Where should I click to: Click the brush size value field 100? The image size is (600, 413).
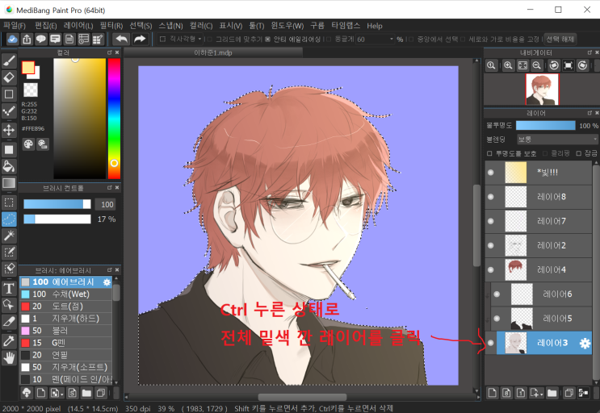pos(106,204)
